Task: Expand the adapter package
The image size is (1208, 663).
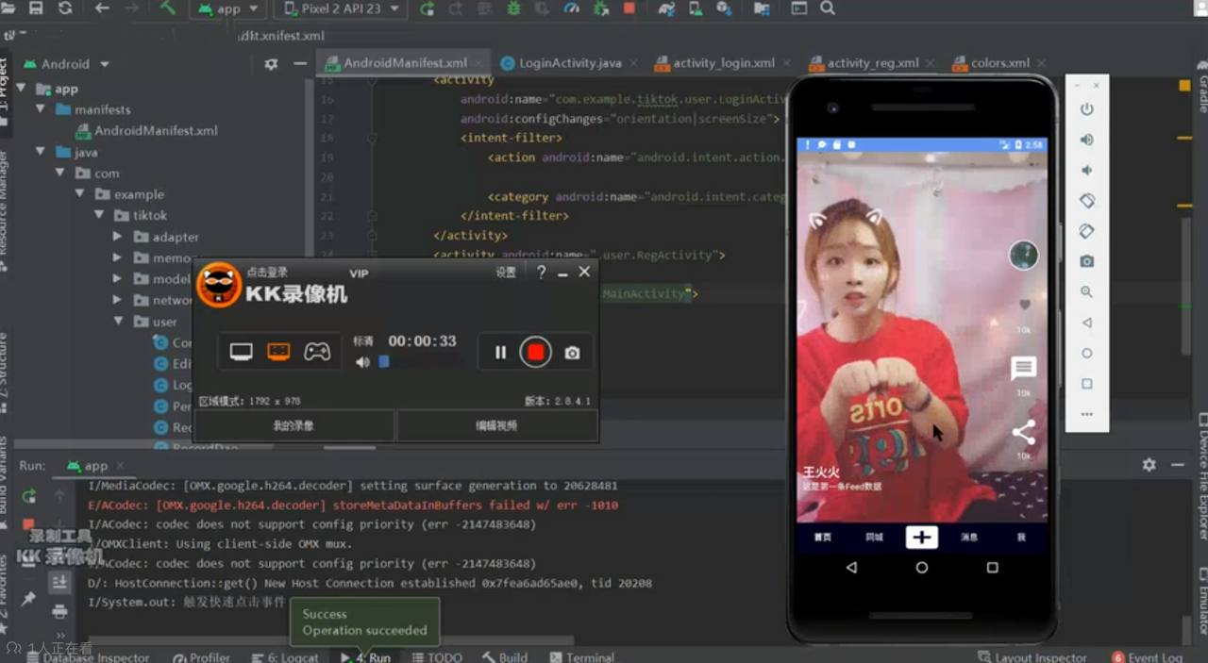Action: tap(117, 237)
